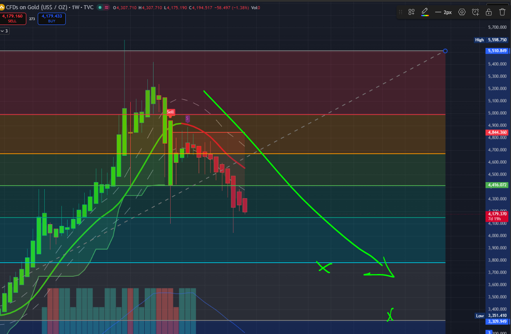Click the 273 spread value
Screen dimensions: 511x334
pos(32,19)
